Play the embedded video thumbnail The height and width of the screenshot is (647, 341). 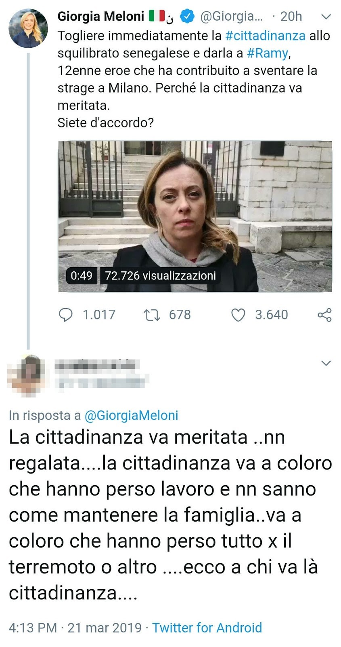[195, 216]
